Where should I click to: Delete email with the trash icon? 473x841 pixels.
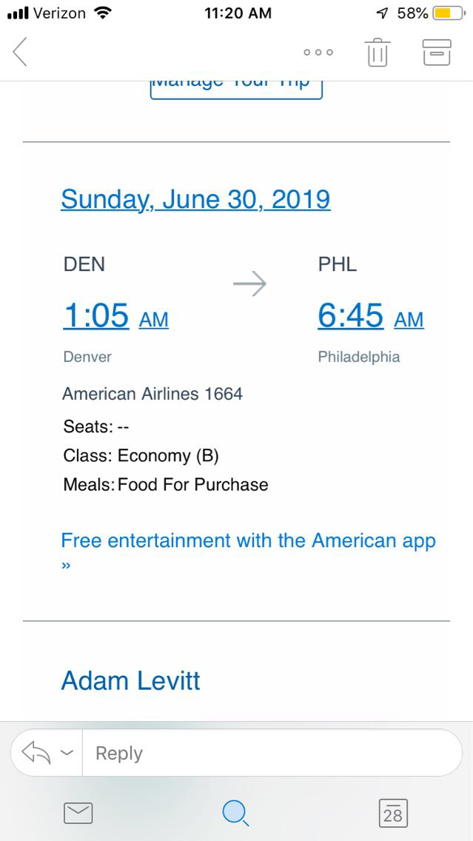[x=377, y=53]
